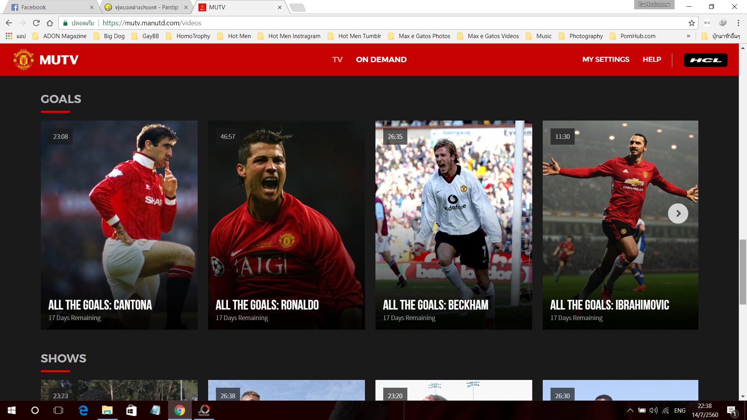
Task: Click the page vertical scrollbar thumb
Action: pyautogui.click(x=743, y=272)
